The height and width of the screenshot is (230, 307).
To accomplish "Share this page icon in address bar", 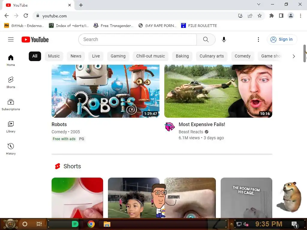I will [x=250, y=16].
